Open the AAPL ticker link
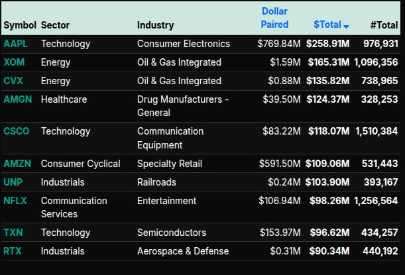The width and height of the screenshot is (405, 275). pyautogui.click(x=17, y=44)
